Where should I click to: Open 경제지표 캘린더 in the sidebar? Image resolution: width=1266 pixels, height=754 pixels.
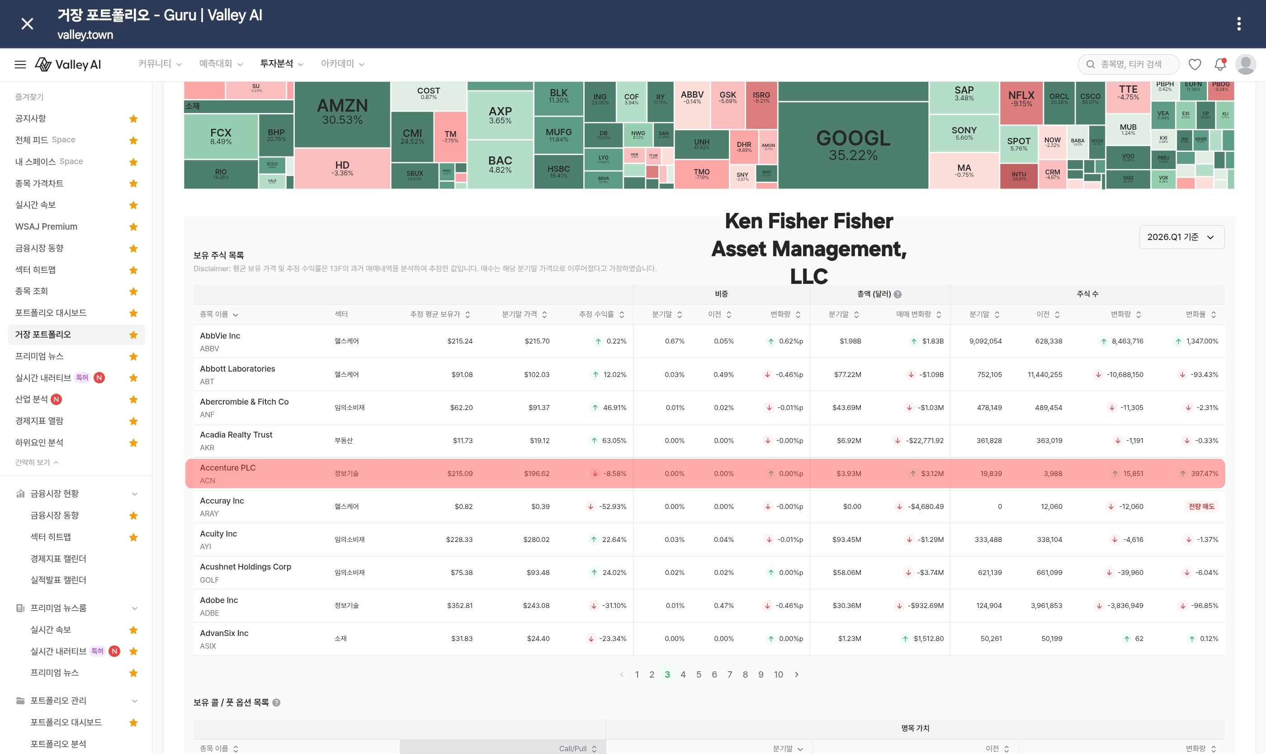[58, 559]
